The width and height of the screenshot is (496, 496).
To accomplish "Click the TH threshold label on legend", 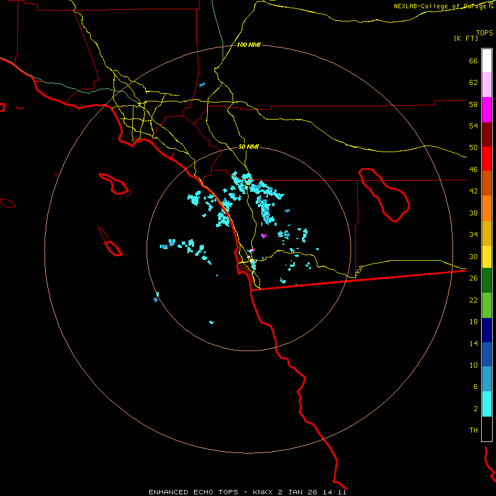I will [x=473, y=430].
